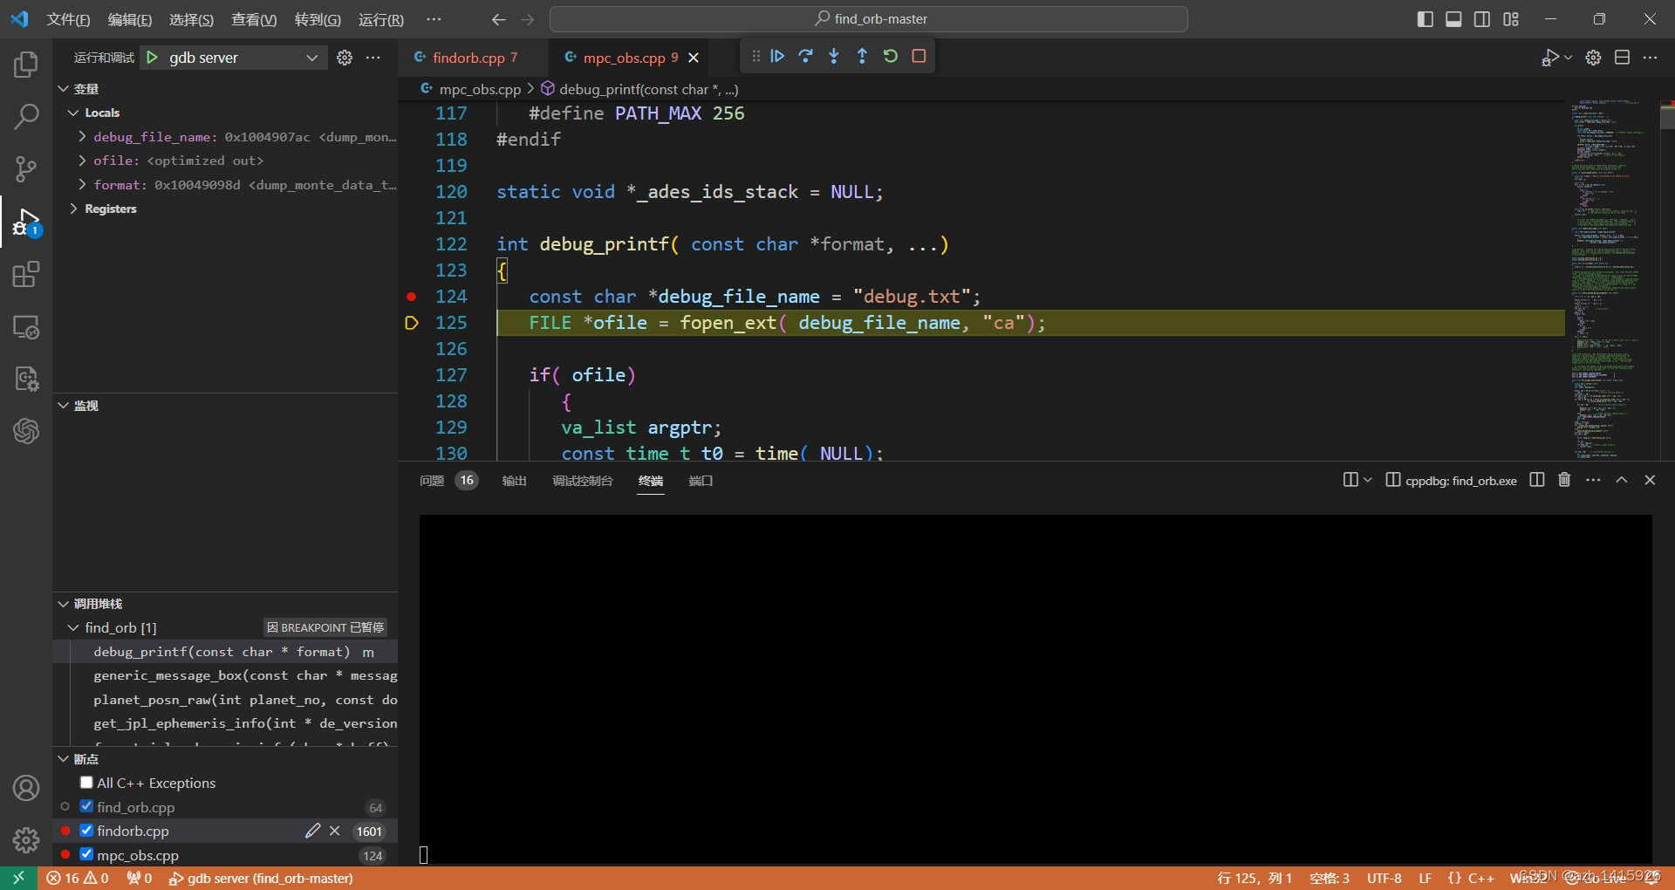Image resolution: width=1675 pixels, height=890 pixels.
Task: Open the Run and Debug view
Action: [26, 222]
